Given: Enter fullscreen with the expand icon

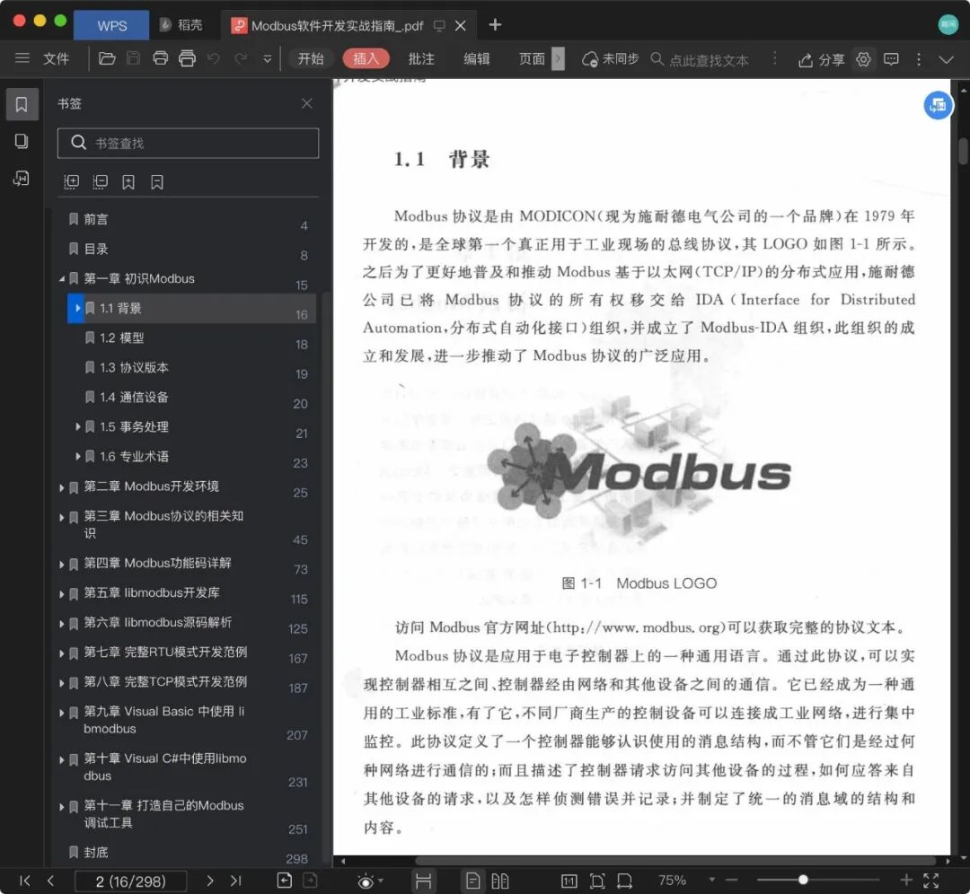Looking at the screenshot, I should (x=931, y=881).
